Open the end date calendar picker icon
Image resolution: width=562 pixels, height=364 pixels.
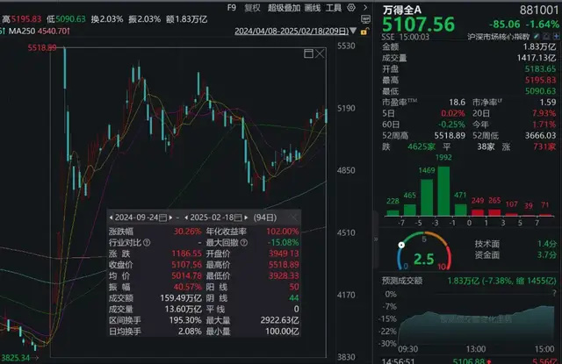pos(238,218)
